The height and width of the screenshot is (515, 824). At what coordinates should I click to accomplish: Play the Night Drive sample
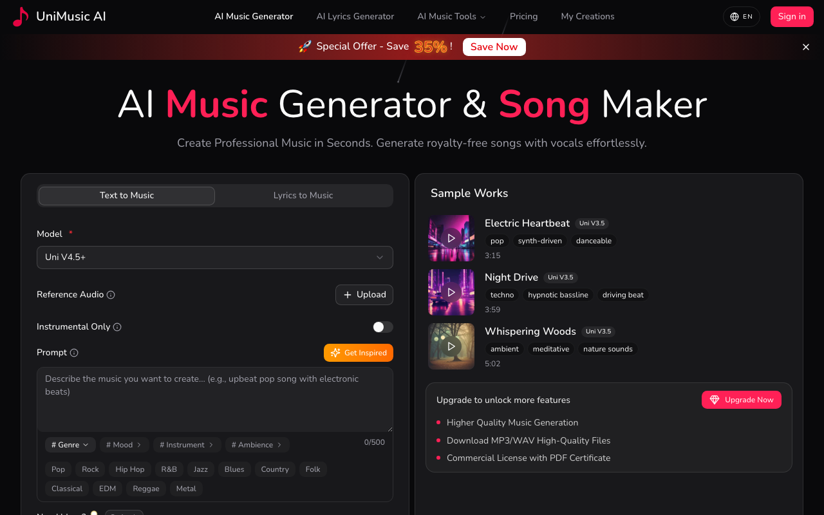(x=451, y=292)
